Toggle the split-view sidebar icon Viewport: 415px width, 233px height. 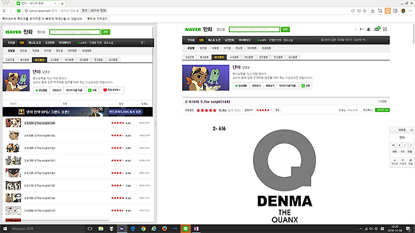395,11
